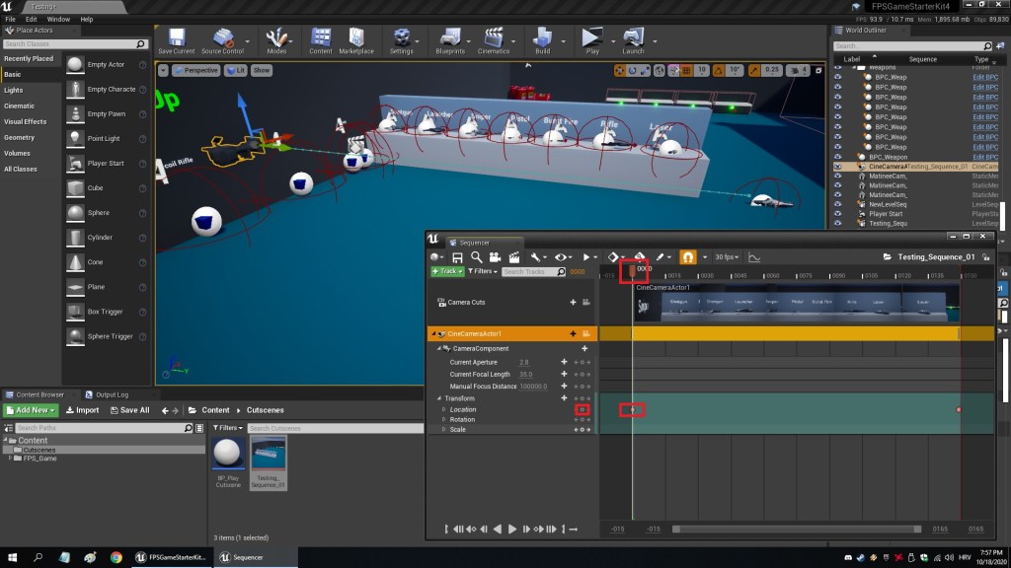Toggle visibility of CineCameraActor in World Outliner

point(837,167)
